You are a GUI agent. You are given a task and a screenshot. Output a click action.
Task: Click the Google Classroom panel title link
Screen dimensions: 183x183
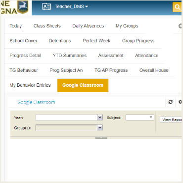point(36,102)
